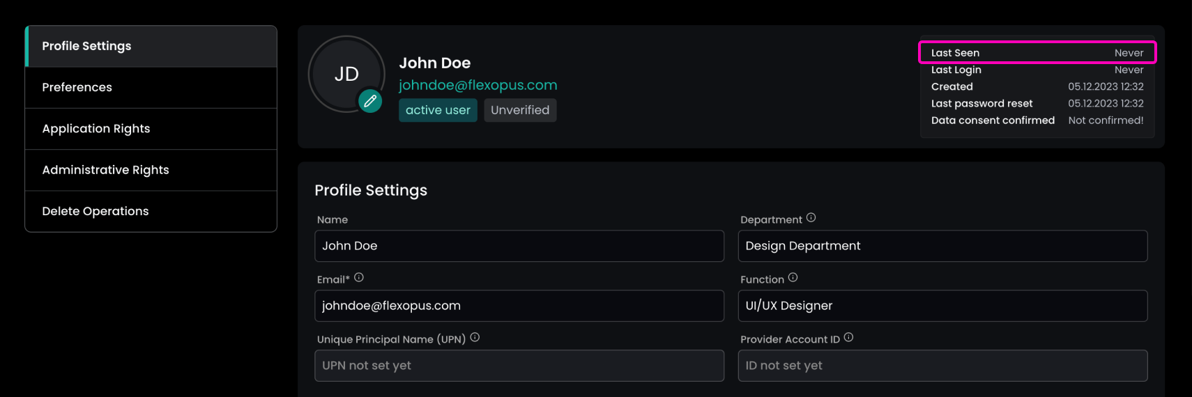Click the pencil edit avatar icon

[x=370, y=102]
